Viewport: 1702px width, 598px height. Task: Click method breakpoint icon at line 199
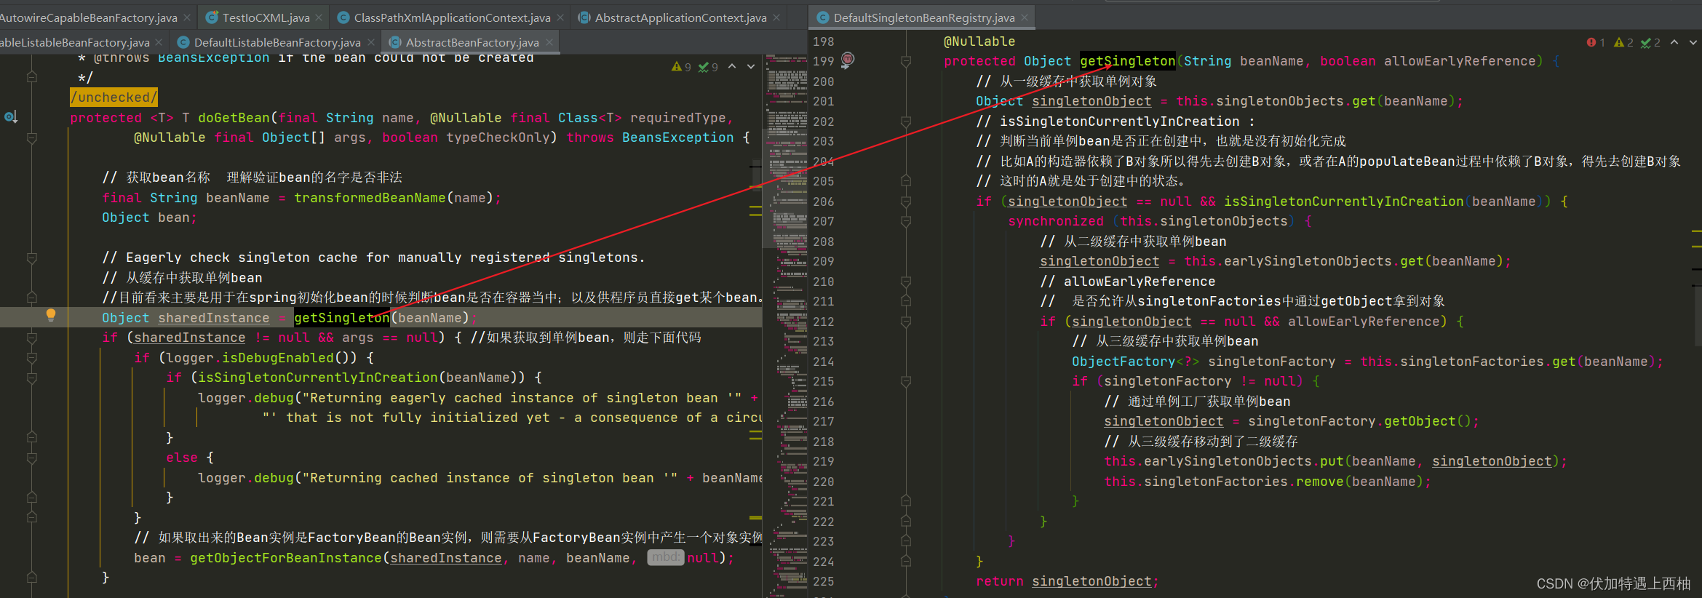tap(848, 60)
